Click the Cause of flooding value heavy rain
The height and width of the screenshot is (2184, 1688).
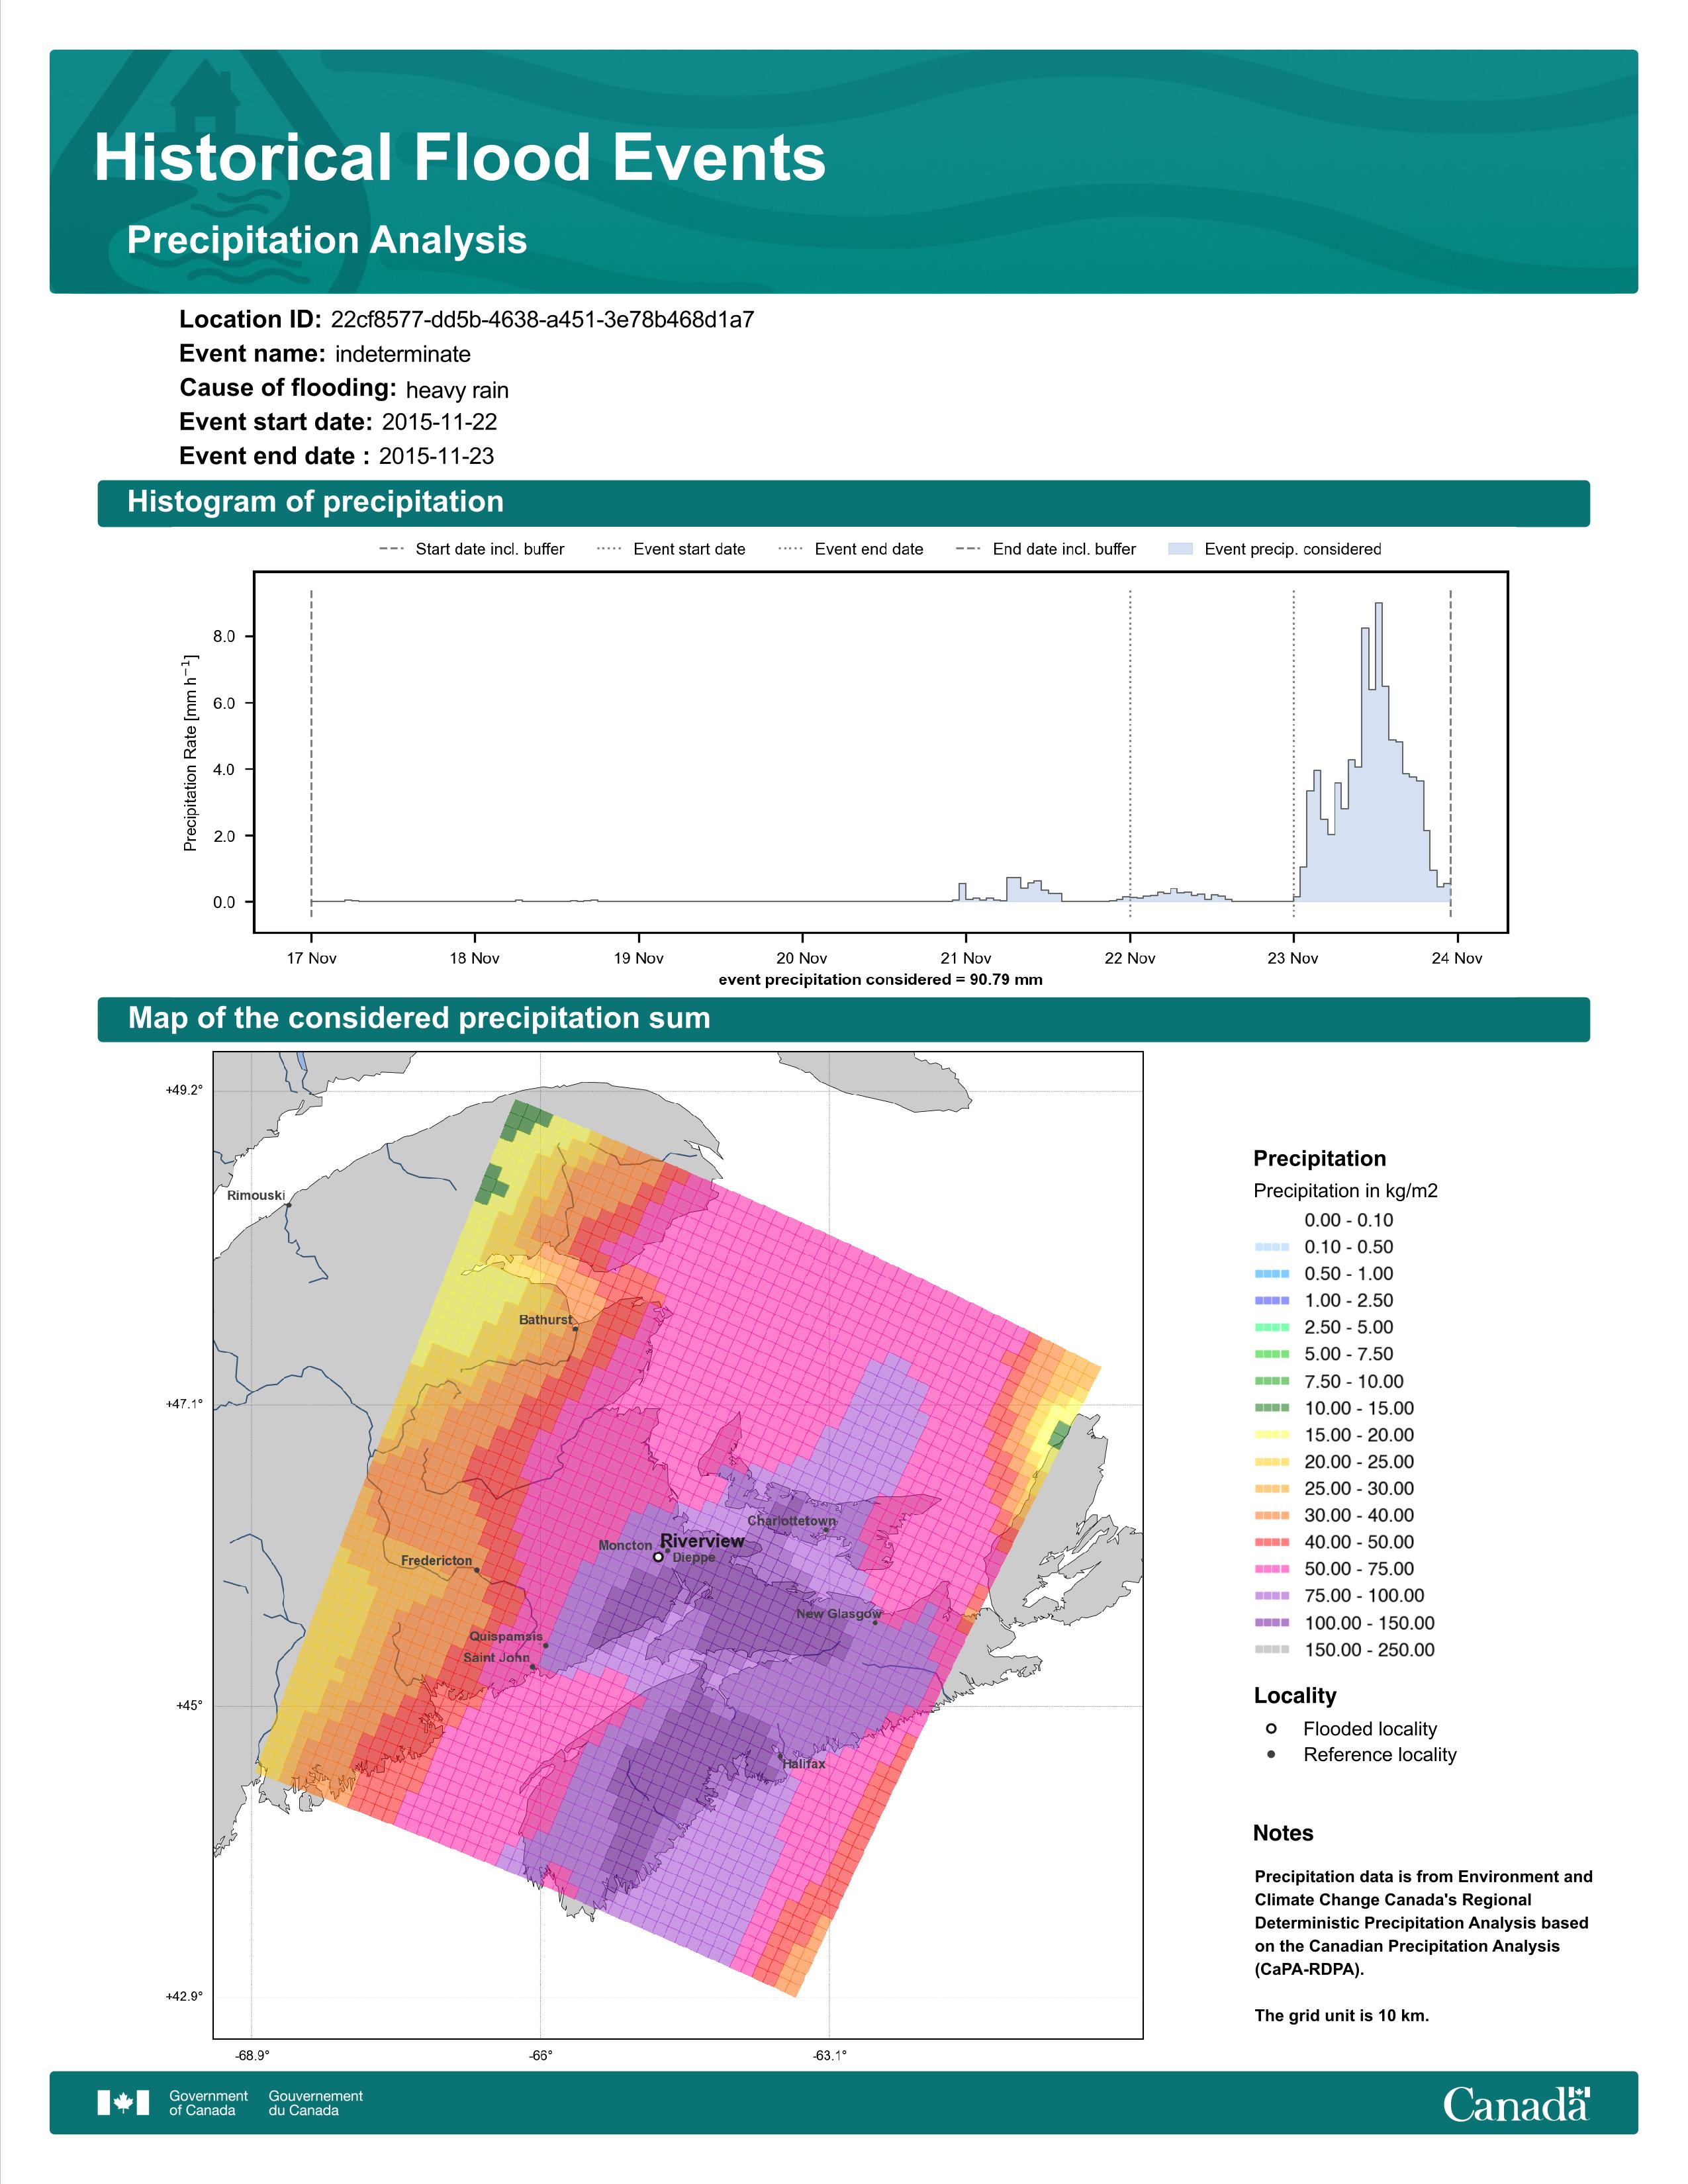click(457, 390)
